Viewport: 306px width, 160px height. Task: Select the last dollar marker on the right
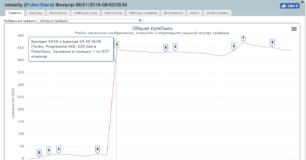tap(272, 42)
